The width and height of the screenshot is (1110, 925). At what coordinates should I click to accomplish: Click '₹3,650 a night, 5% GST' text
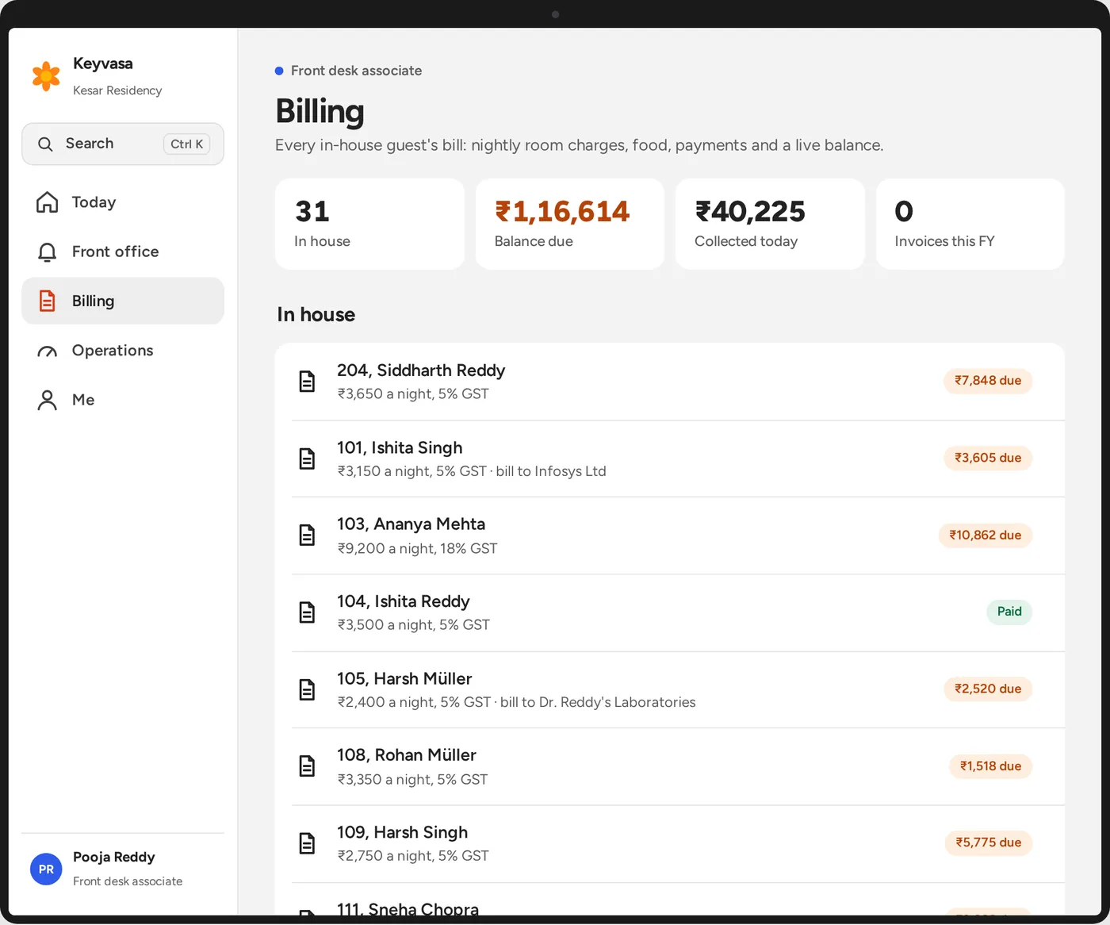[x=413, y=394]
